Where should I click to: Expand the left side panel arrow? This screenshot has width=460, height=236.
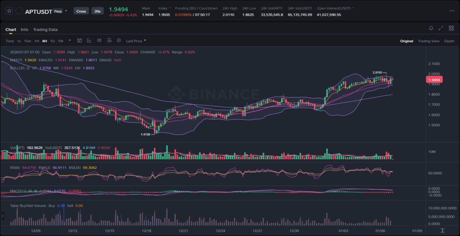point(3,216)
